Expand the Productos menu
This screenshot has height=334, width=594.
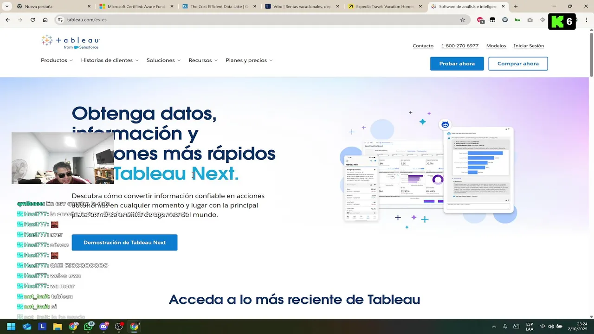point(57,60)
